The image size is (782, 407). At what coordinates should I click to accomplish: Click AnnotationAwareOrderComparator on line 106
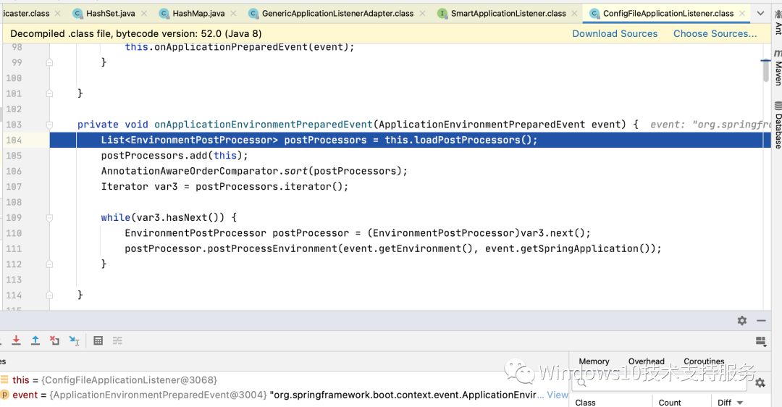coord(190,171)
